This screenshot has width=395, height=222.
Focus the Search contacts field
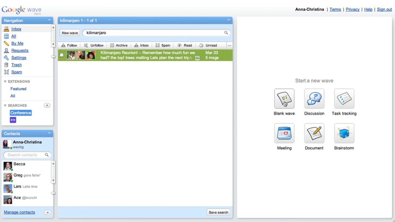coord(25,155)
